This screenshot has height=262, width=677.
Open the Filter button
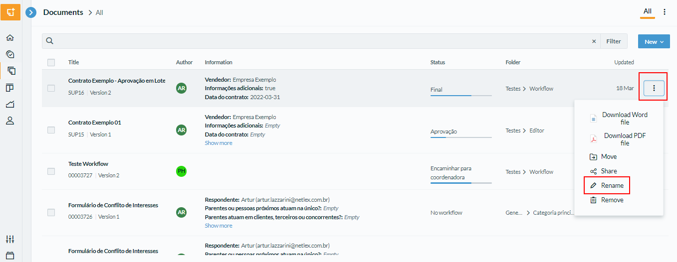tap(614, 41)
